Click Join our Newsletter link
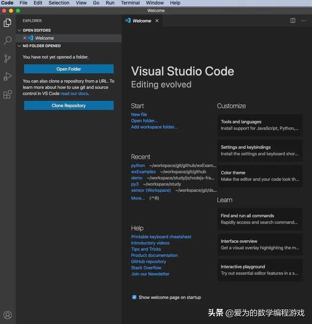The width and height of the screenshot is (312, 324). click(x=150, y=274)
